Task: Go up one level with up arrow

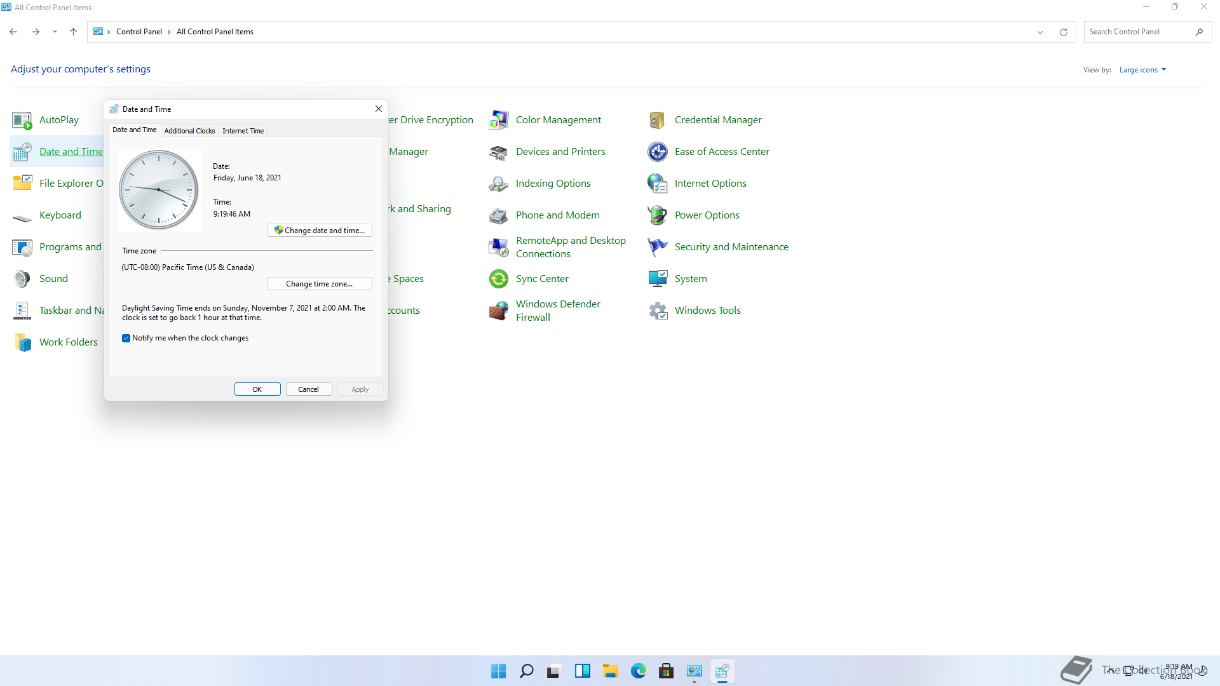Action: click(74, 32)
